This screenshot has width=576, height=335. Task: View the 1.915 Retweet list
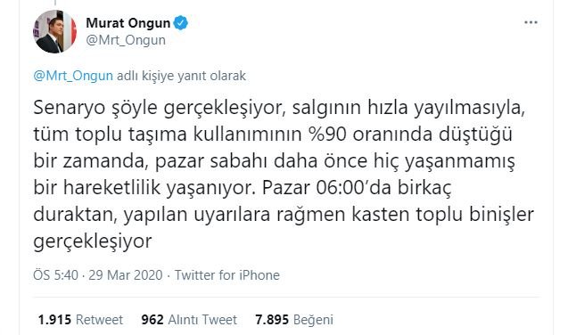(80, 320)
